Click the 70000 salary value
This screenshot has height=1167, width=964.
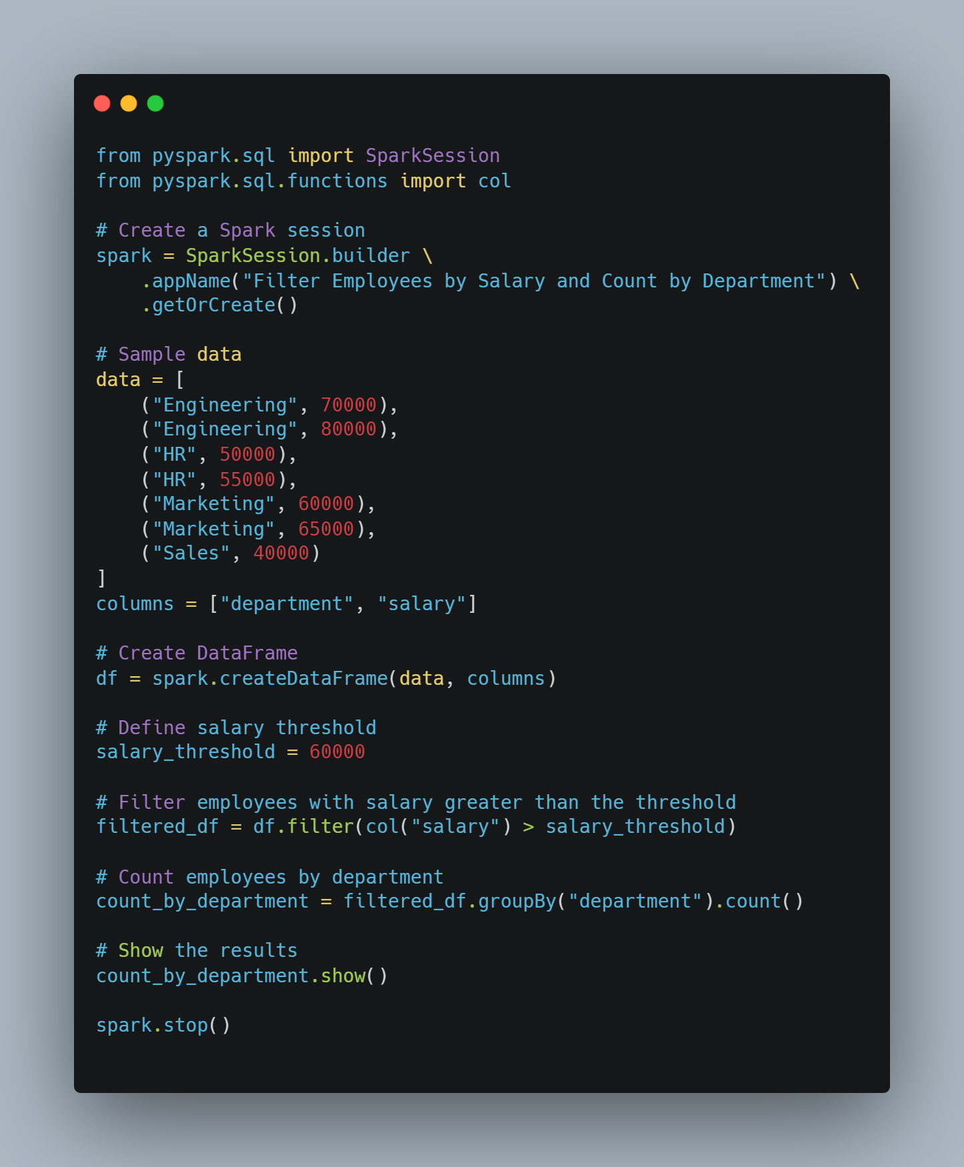click(x=349, y=405)
